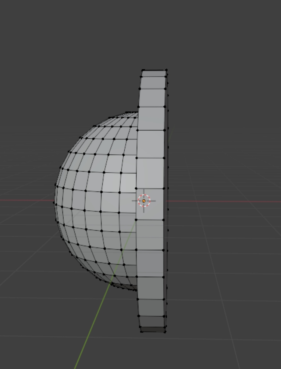
Task: Select the rim's left-edge vertex where green axis meets
Action: point(136,220)
